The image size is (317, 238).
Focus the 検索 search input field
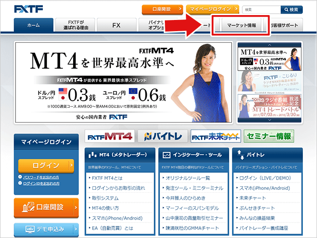261,10
